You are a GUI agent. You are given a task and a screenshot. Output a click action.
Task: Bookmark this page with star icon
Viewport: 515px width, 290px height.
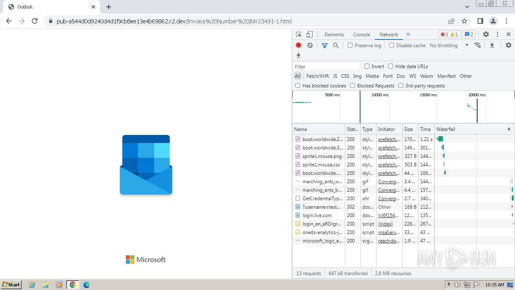click(x=464, y=21)
